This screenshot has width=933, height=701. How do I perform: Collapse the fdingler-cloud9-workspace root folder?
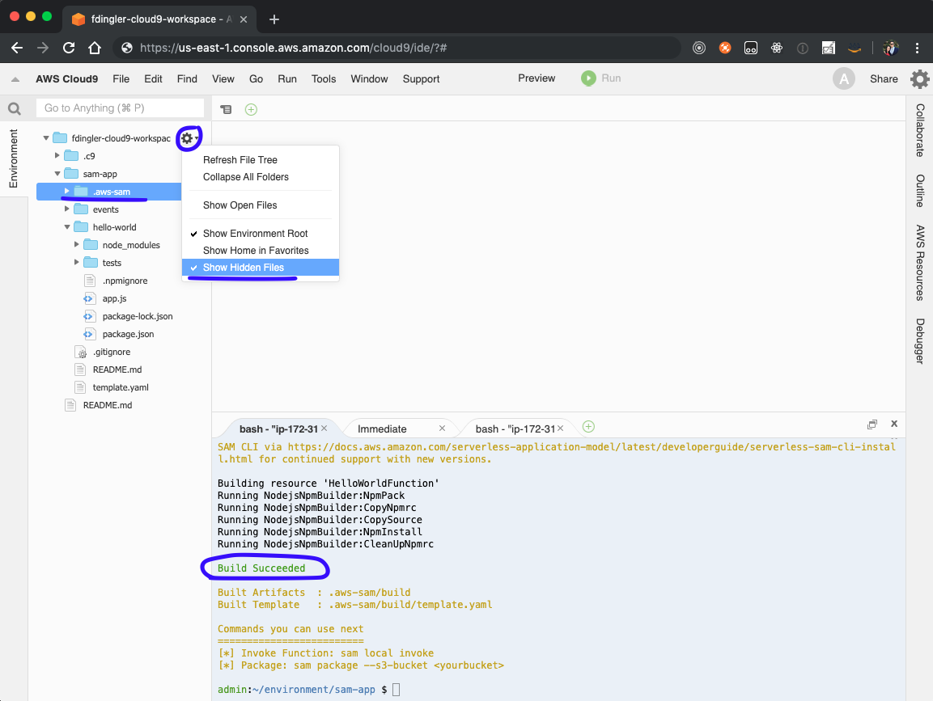46,138
